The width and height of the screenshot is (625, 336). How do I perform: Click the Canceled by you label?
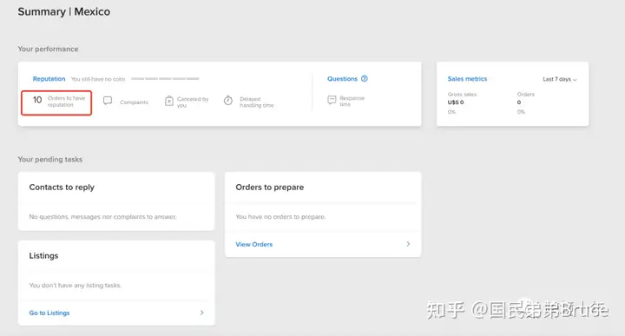click(x=193, y=102)
